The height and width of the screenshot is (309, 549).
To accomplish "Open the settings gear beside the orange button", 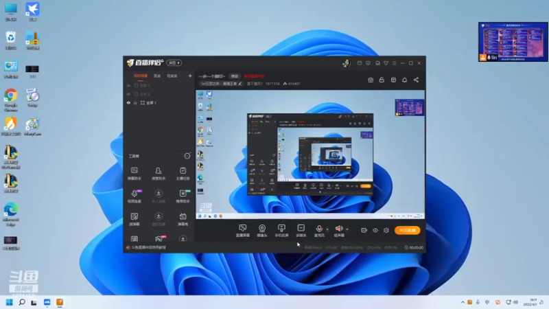I will (x=386, y=230).
